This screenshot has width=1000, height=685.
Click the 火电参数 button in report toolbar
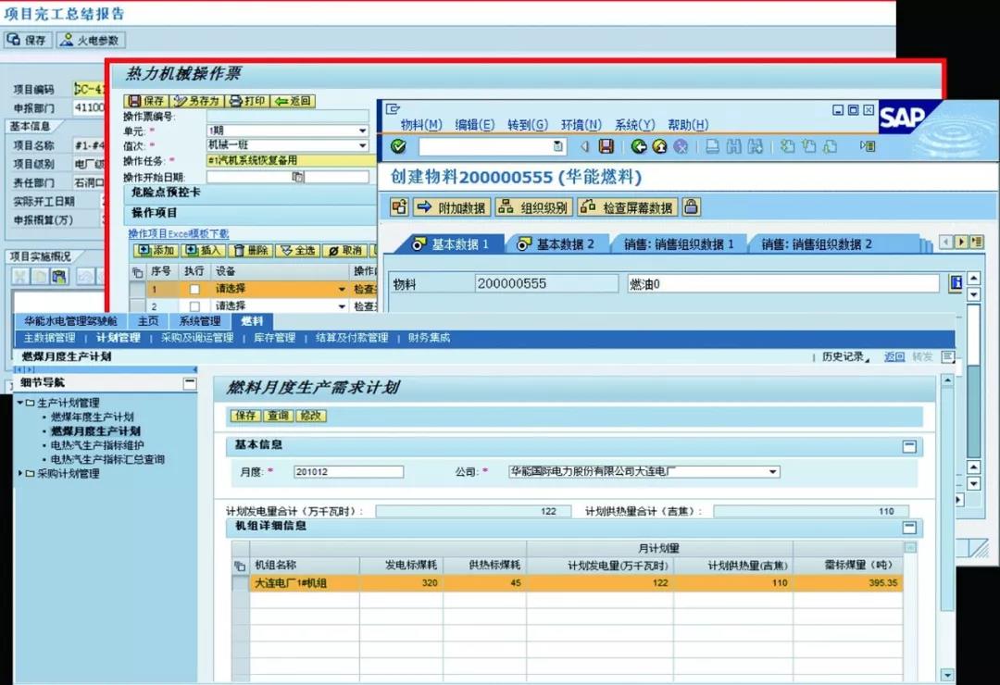(x=91, y=41)
